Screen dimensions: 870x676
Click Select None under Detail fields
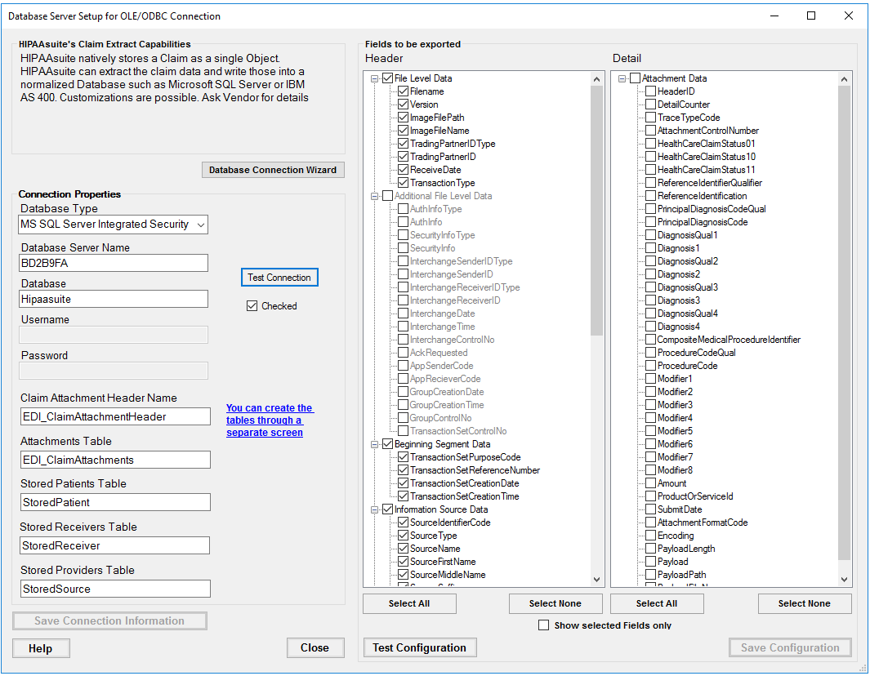pos(804,603)
